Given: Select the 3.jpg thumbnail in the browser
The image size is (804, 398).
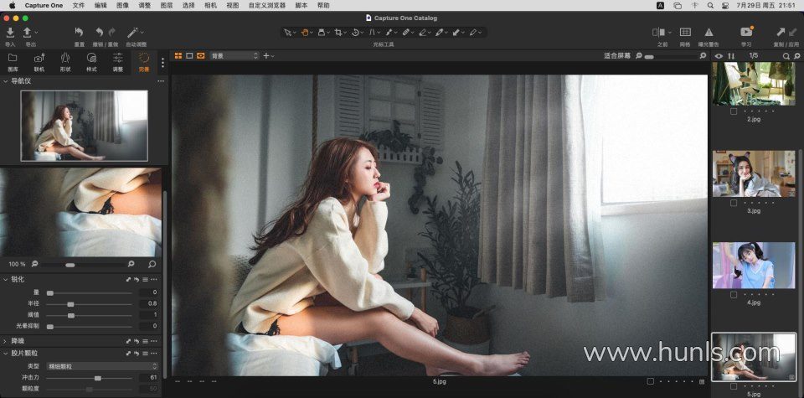Looking at the screenshot, I should [753, 174].
